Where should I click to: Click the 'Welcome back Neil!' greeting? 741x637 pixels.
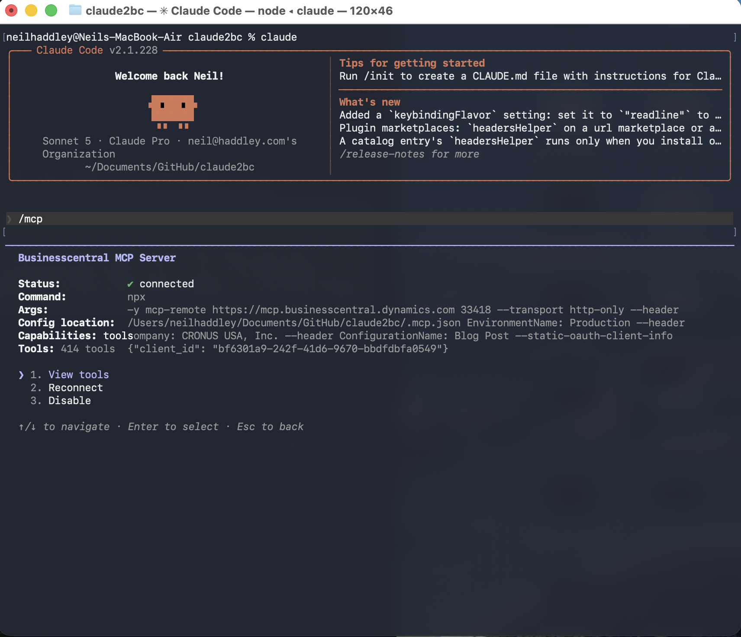(169, 76)
